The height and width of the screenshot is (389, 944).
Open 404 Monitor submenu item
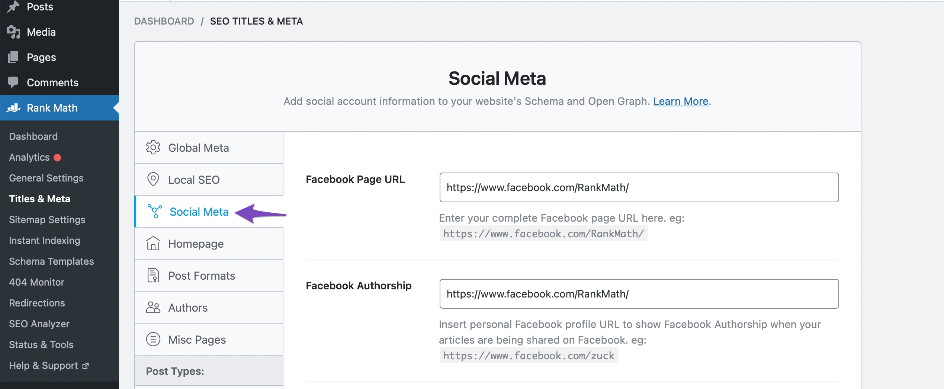[x=37, y=282]
